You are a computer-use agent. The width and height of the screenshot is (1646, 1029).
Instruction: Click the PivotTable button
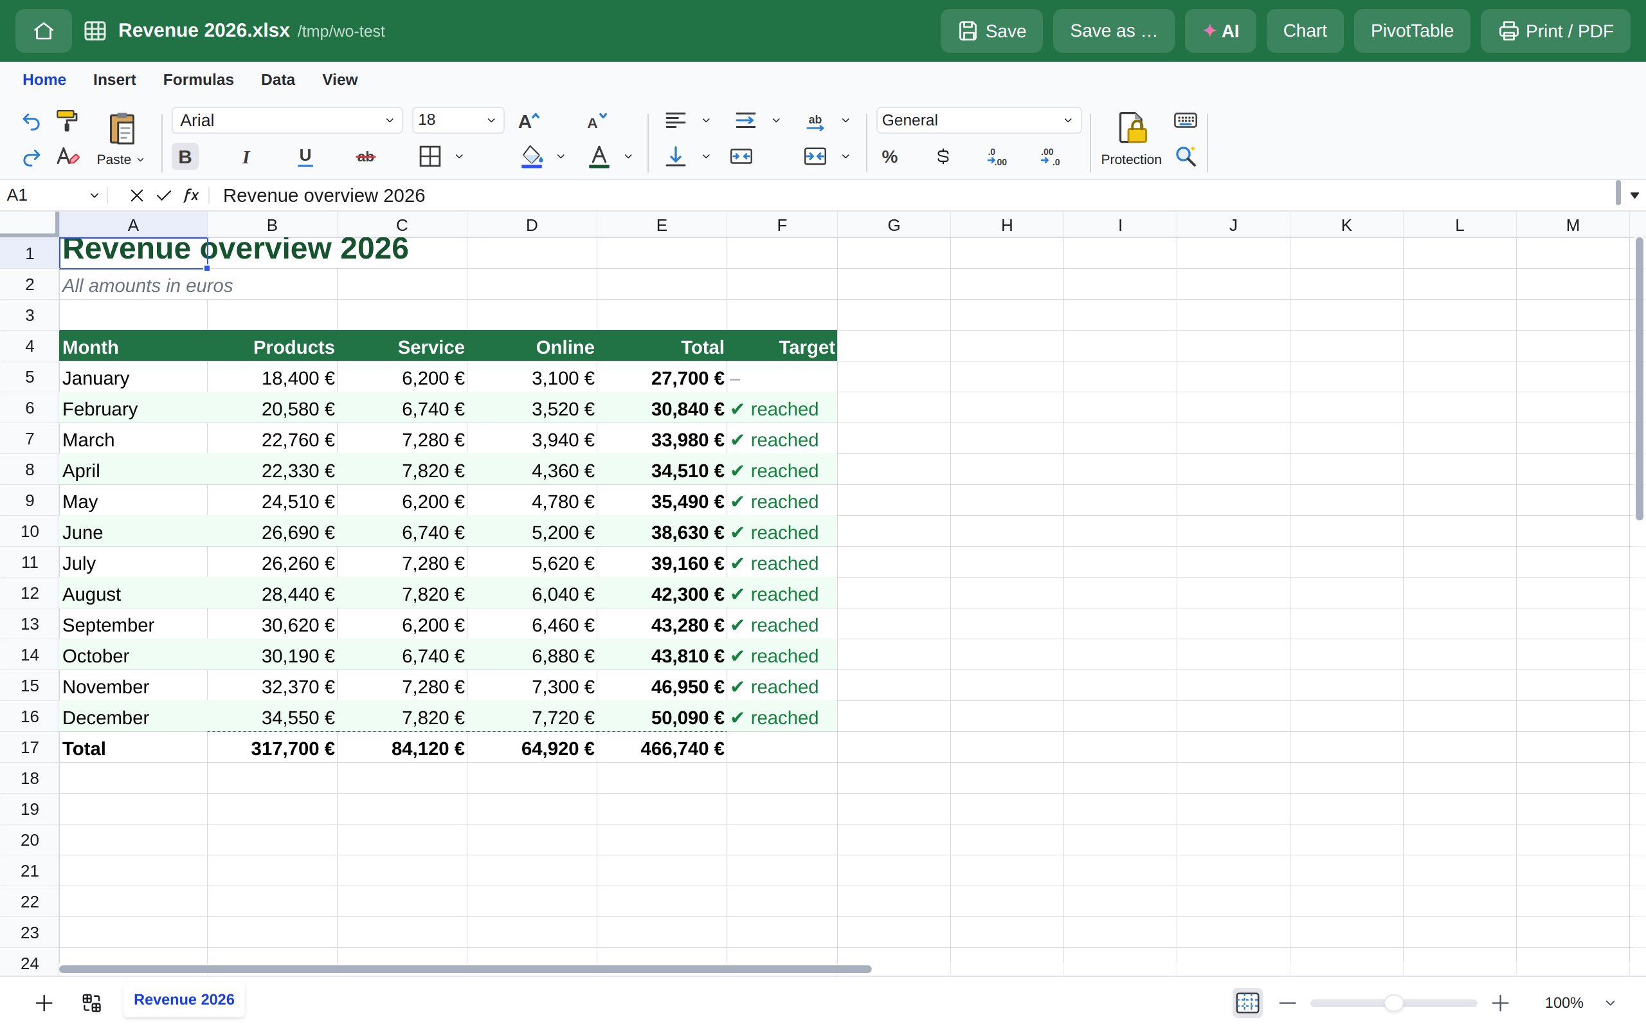[x=1411, y=32]
